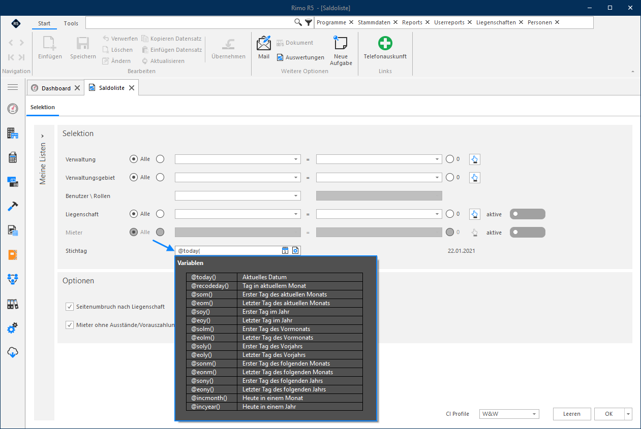This screenshot has width=641, height=429.
Task: Open Auswertungen
Action: coord(300,57)
